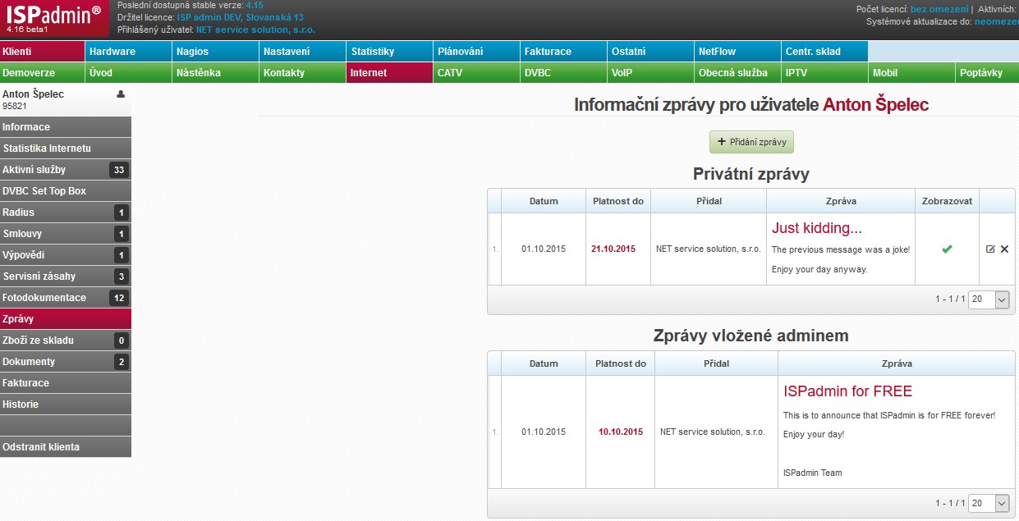This screenshot has width=1019, height=521.
Task: Click the Zobrazovat column header
Action: (x=947, y=201)
